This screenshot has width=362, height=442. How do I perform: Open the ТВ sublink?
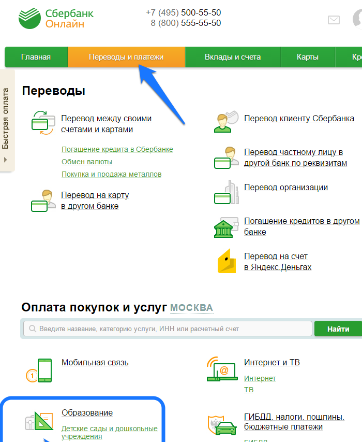pos(249,390)
